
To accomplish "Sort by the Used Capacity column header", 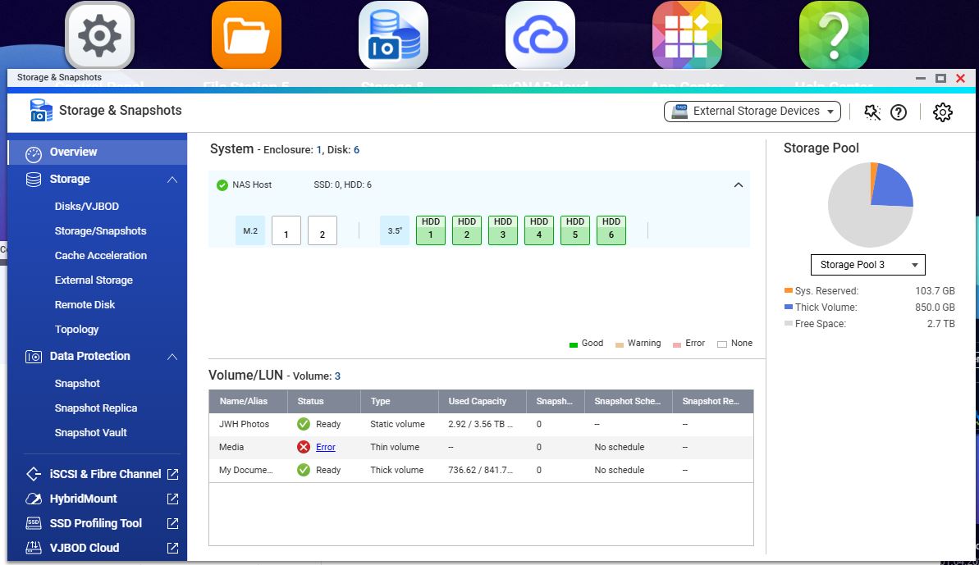I will pyautogui.click(x=478, y=401).
